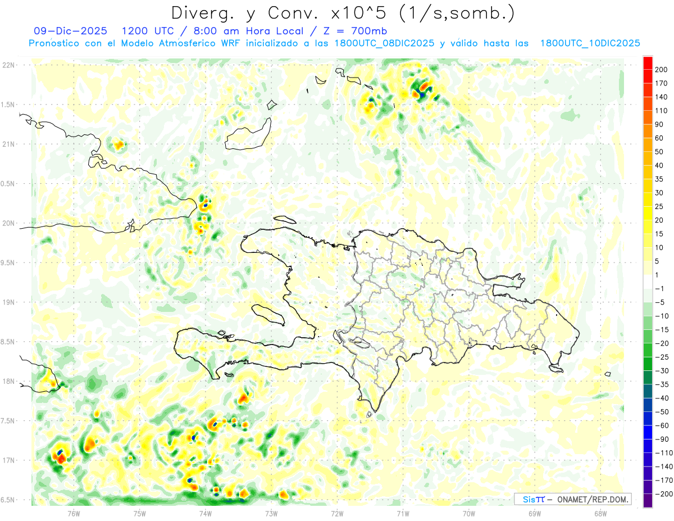674x521 pixels.
Task: Click the '1800UTC_10DIC2025' valid-until time
Action: pos(590,43)
